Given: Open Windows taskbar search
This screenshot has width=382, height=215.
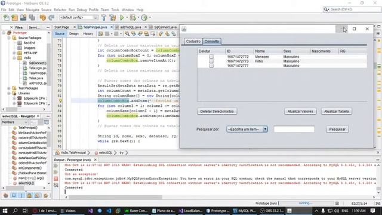Looking at the screenshot, I should pyautogui.click(x=15, y=211).
